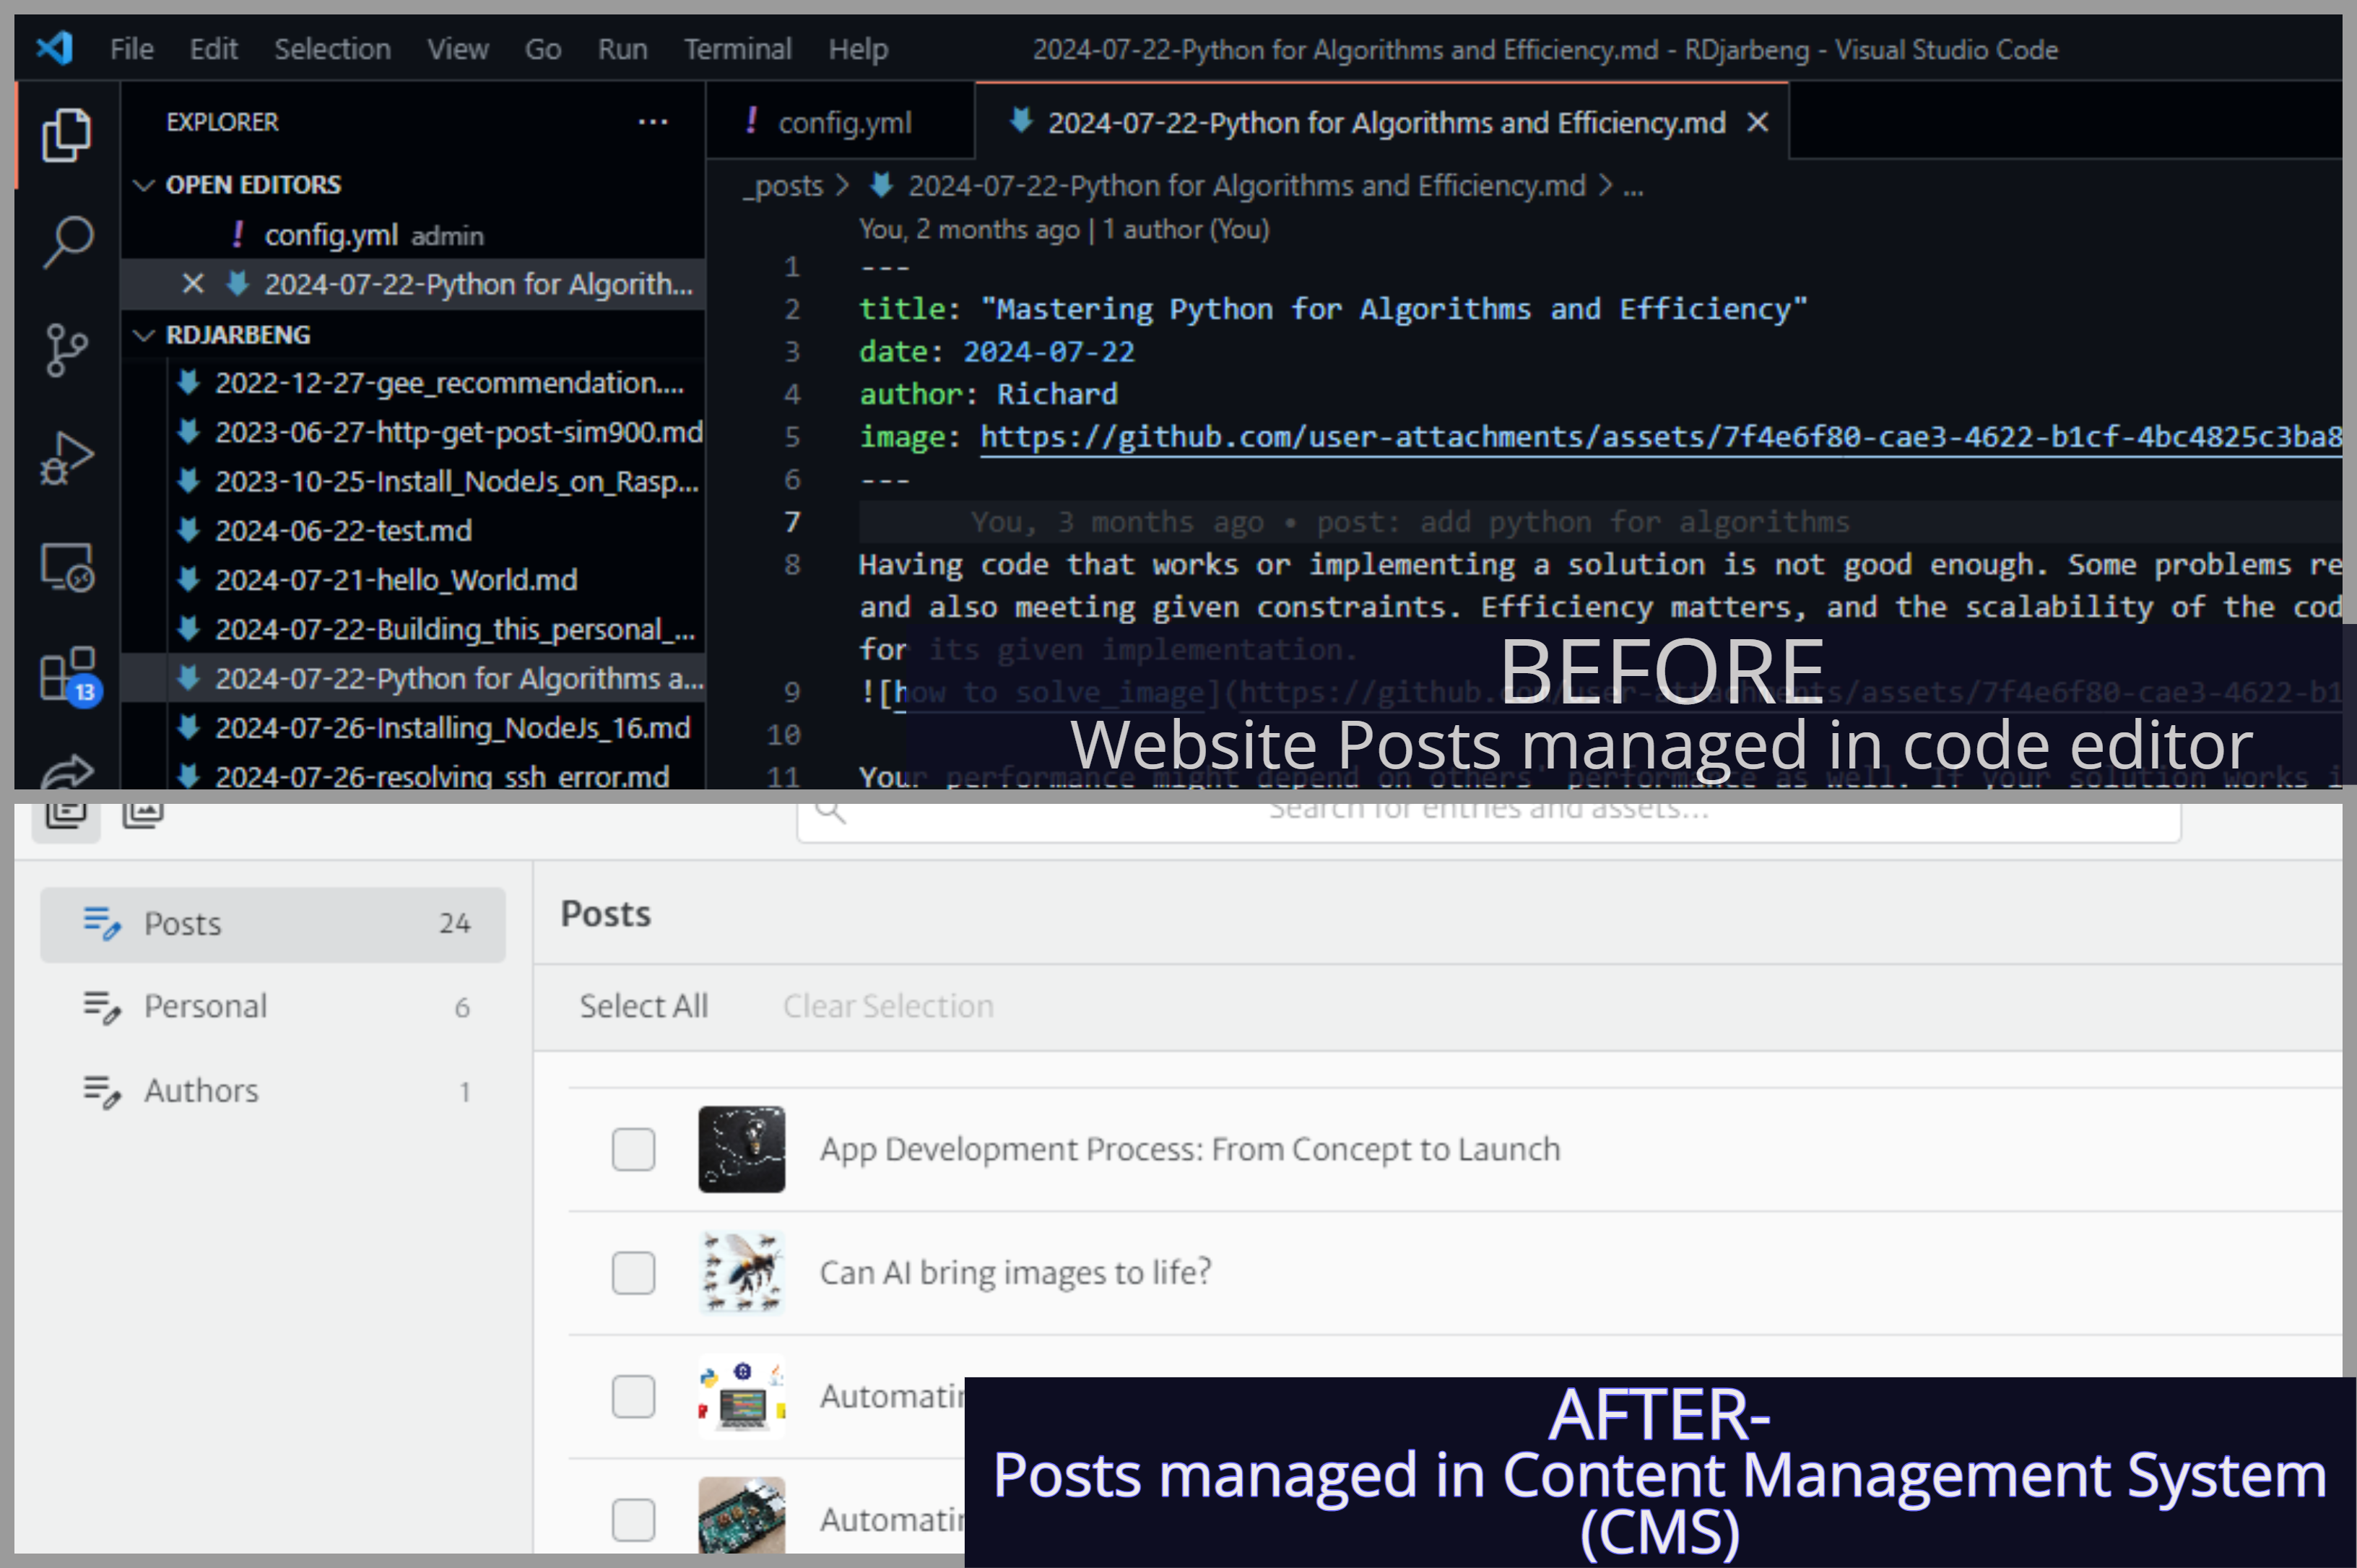The height and width of the screenshot is (1568, 2357).
Task: Switch to the config.yml tab
Action: (840, 122)
